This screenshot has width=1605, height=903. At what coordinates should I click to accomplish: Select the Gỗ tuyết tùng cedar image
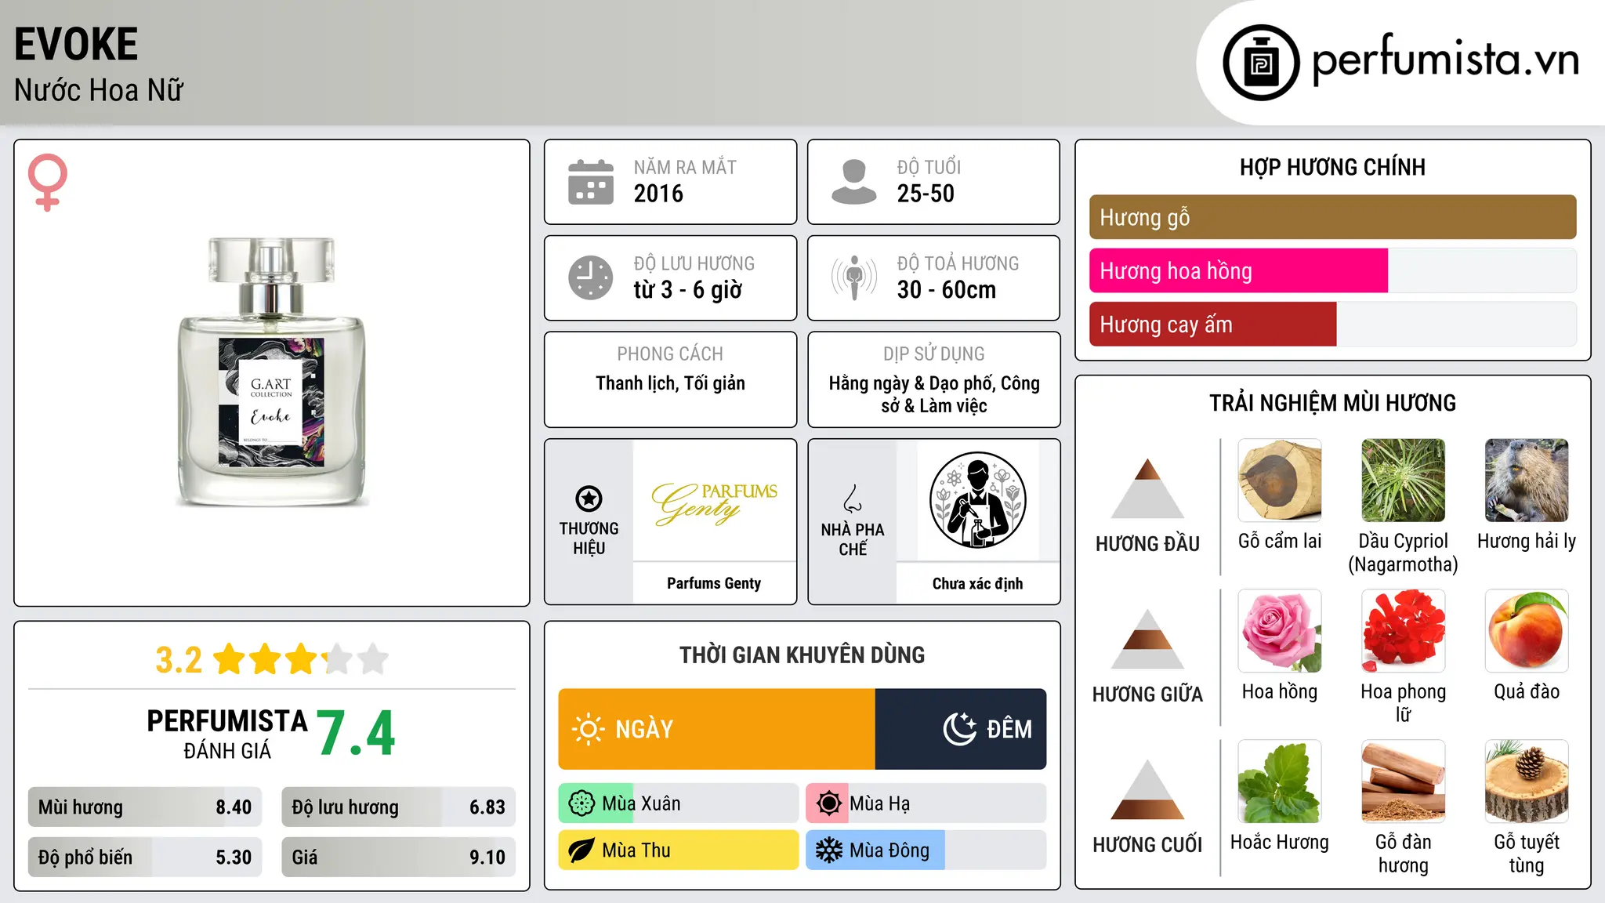click(x=1527, y=782)
